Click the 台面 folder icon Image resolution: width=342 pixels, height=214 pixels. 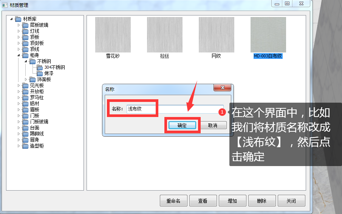tap(25, 128)
